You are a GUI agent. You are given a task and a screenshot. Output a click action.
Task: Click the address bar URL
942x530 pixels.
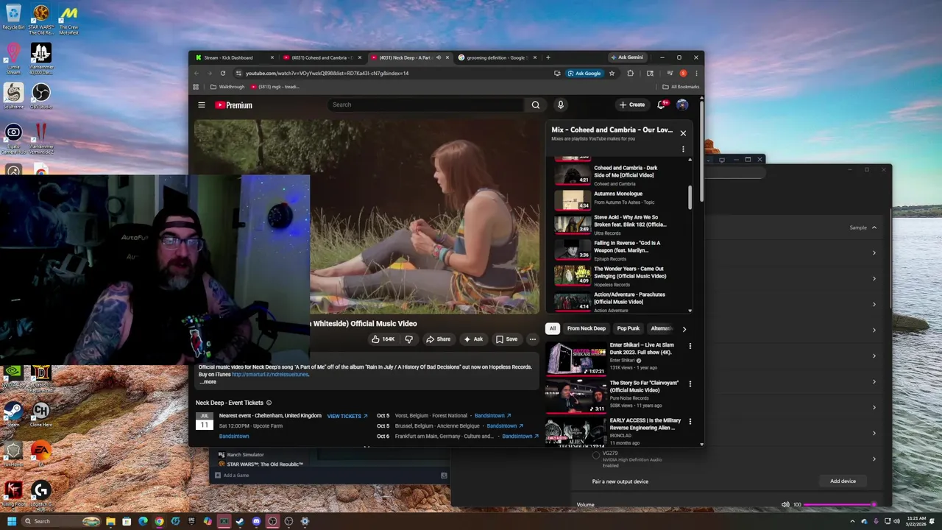pyautogui.click(x=327, y=73)
